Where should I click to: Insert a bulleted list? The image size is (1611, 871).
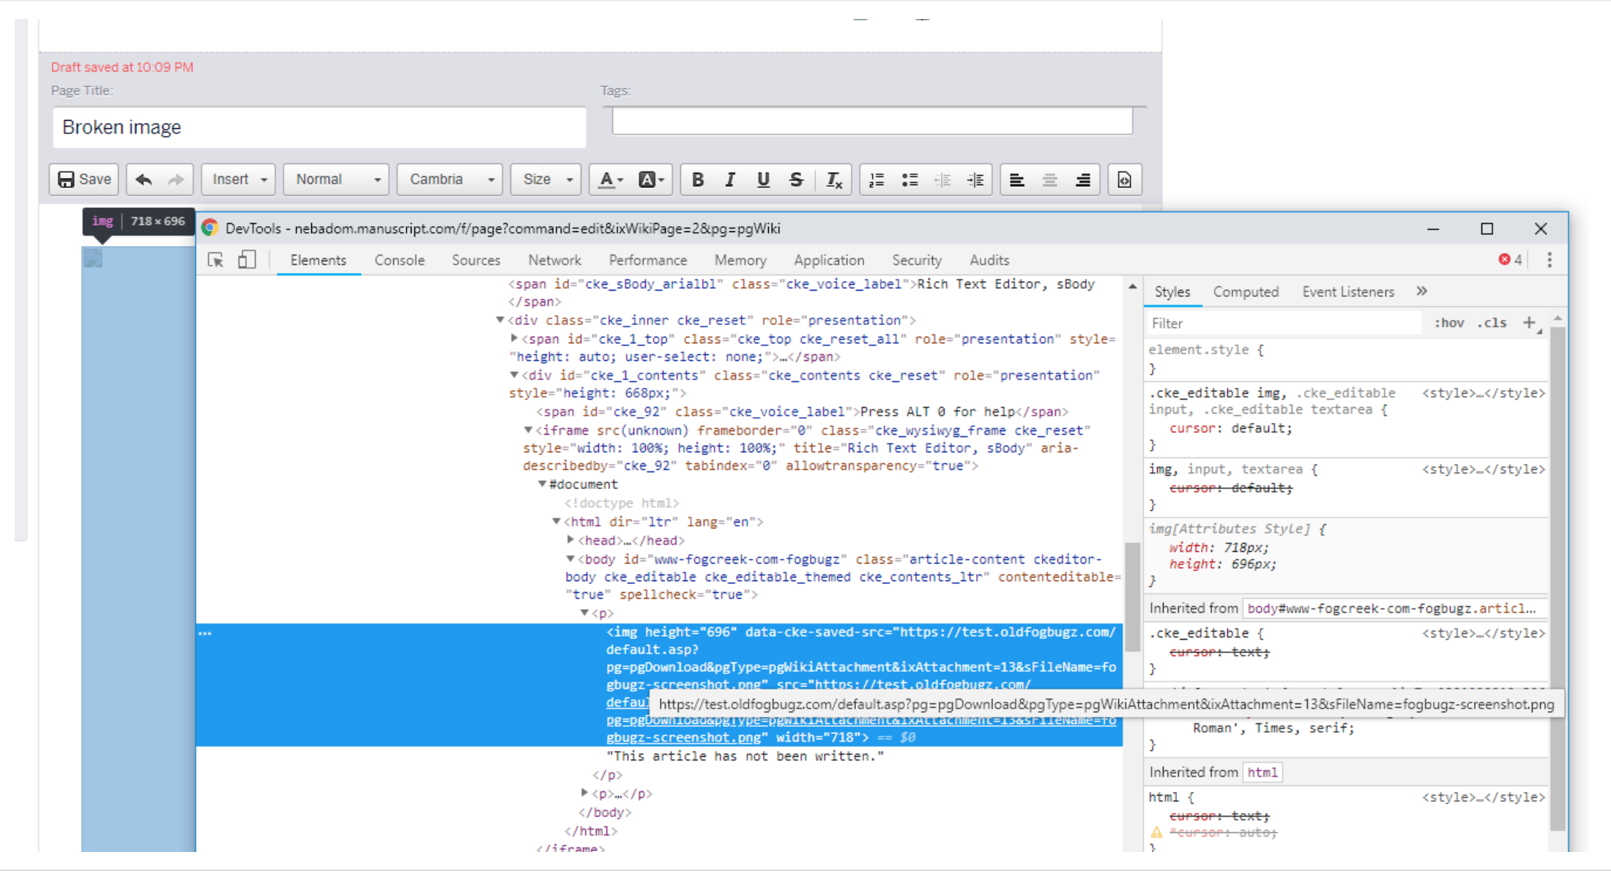tap(909, 179)
